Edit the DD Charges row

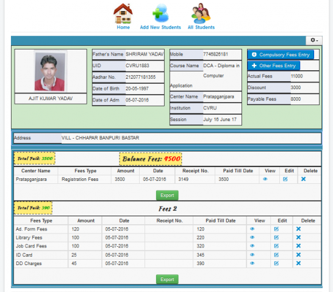(x=276, y=263)
